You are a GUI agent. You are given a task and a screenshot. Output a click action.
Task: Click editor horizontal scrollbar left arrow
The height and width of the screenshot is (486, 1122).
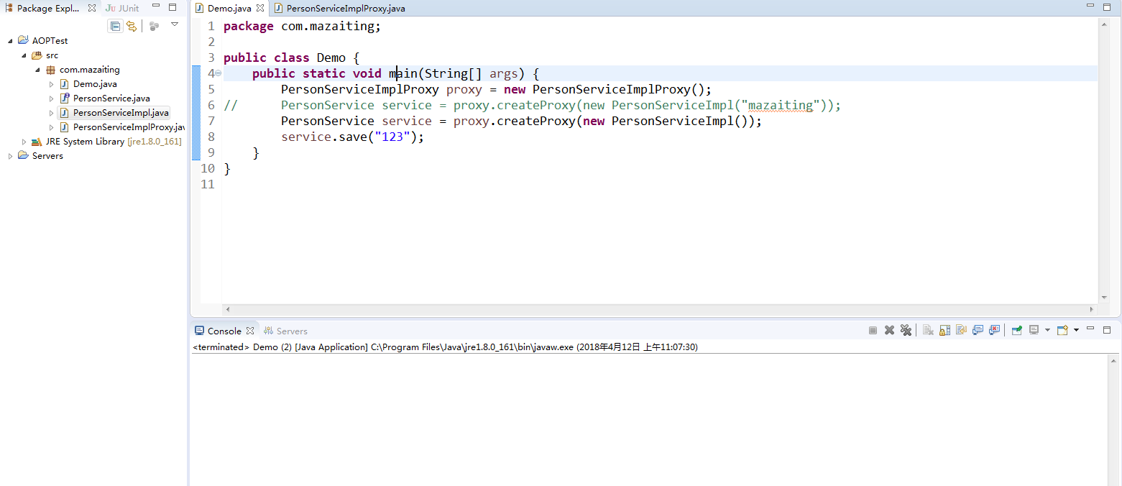pos(228,309)
